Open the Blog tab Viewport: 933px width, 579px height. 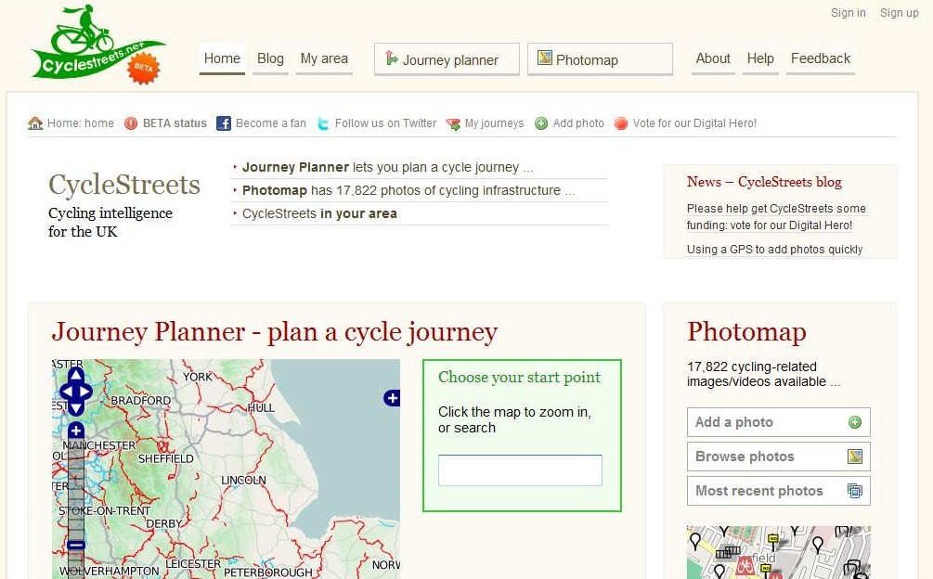[270, 58]
